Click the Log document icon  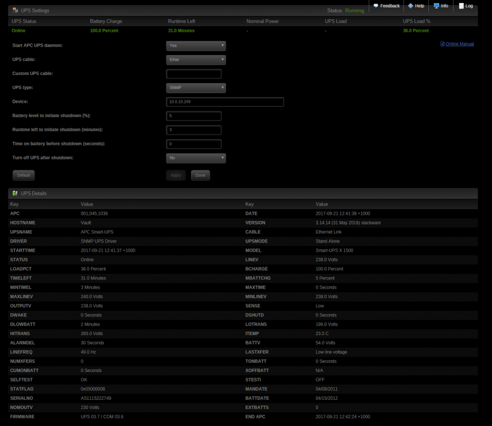pos(461,6)
